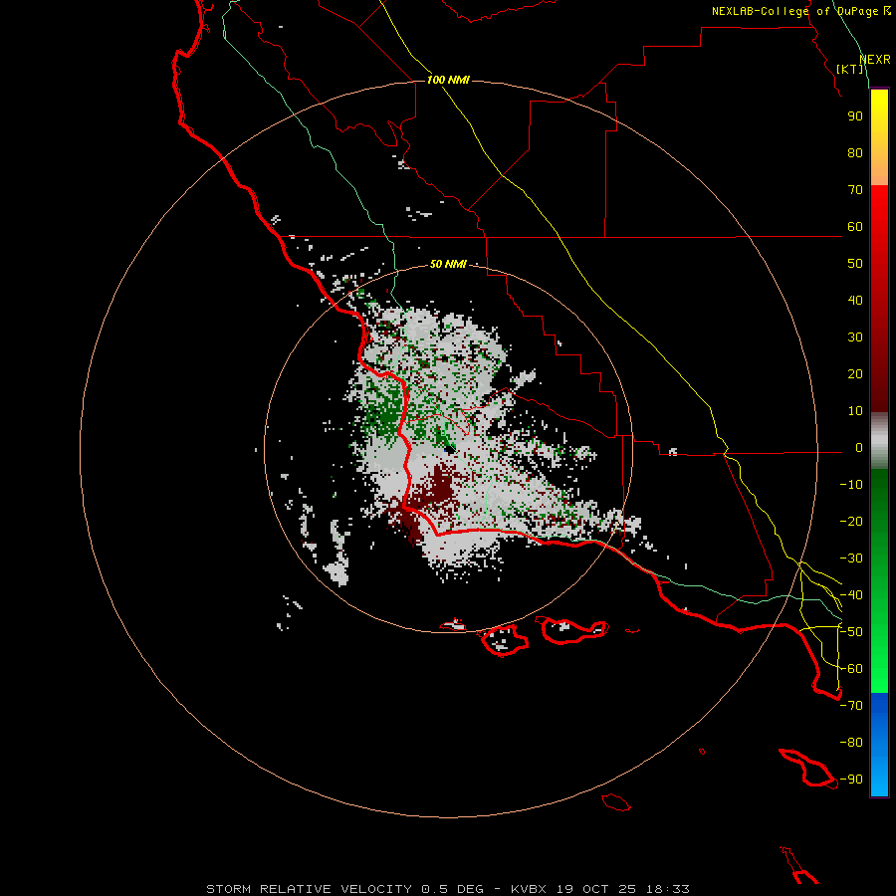Click the yellow top segment of color bar
Screen dimensions: 896x896
tap(879, 137)
